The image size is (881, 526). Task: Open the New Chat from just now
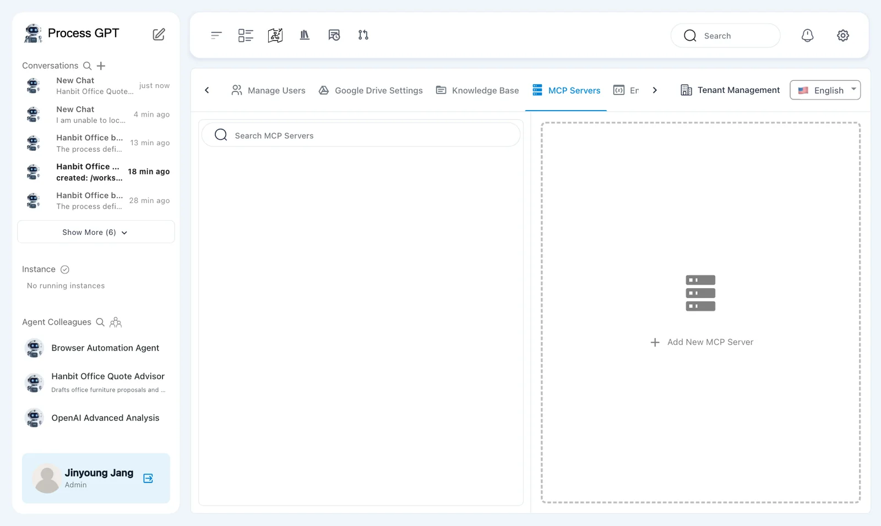coord(97,86)
